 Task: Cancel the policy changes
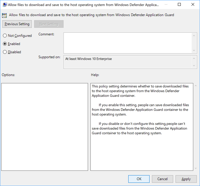pos(163,179)
